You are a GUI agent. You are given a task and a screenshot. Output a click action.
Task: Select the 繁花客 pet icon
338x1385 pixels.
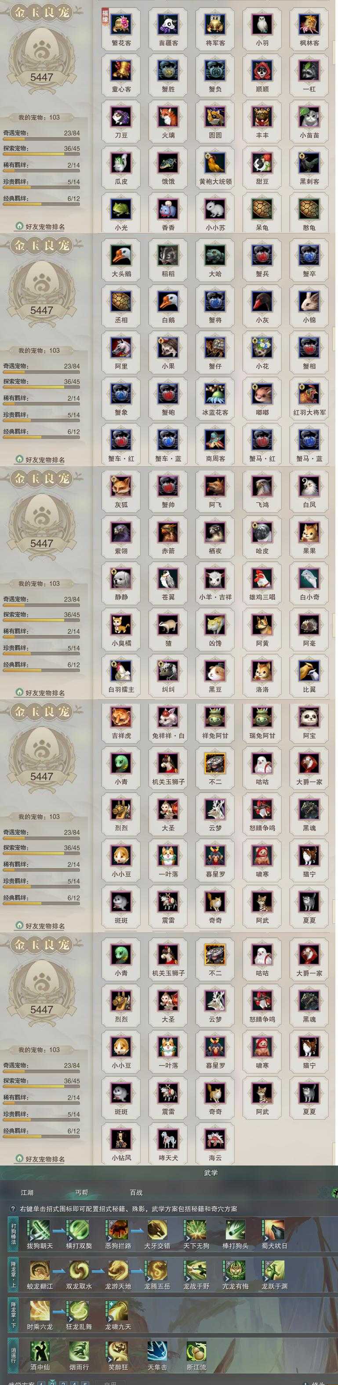(121, 24)
